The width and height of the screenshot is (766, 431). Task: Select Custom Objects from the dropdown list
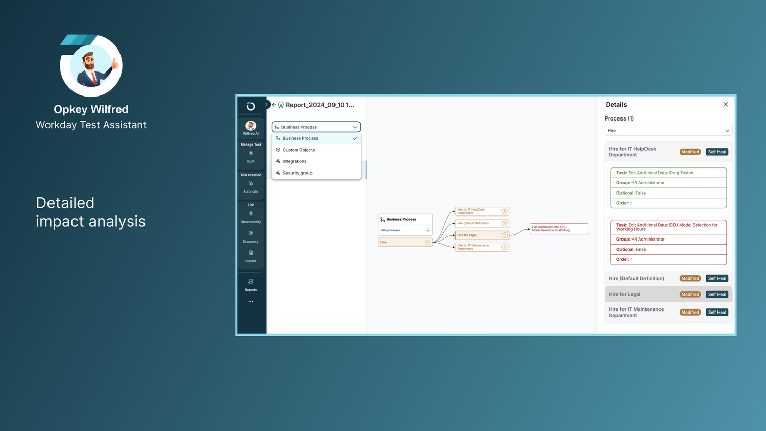tap(299, 150)
